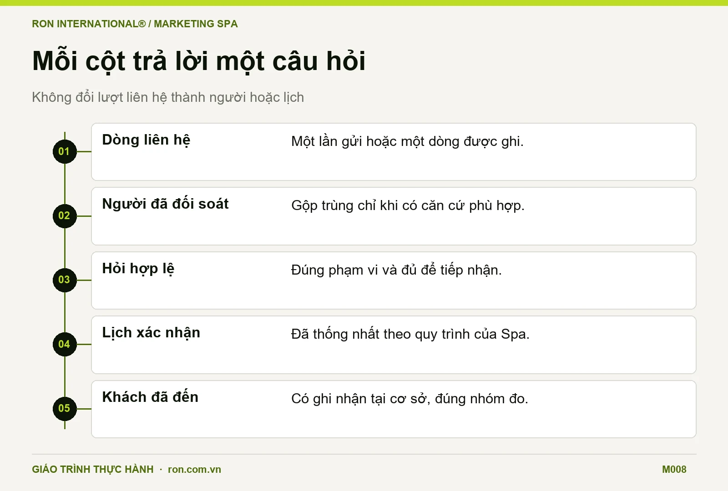Click header 'RON INTERNATIONAL® / MARKETING SPA'
728x491 pixels.
(135, 24)
